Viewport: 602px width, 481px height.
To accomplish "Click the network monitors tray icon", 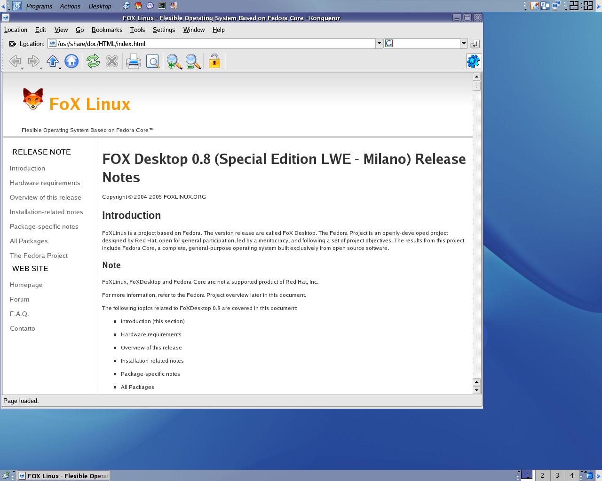I will pyautogui.click(x=556, y=6).
